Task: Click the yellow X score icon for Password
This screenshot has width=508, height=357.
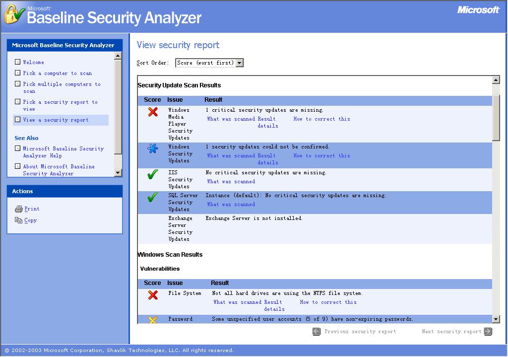Action: pyautogui.click(x=153, y=320)
